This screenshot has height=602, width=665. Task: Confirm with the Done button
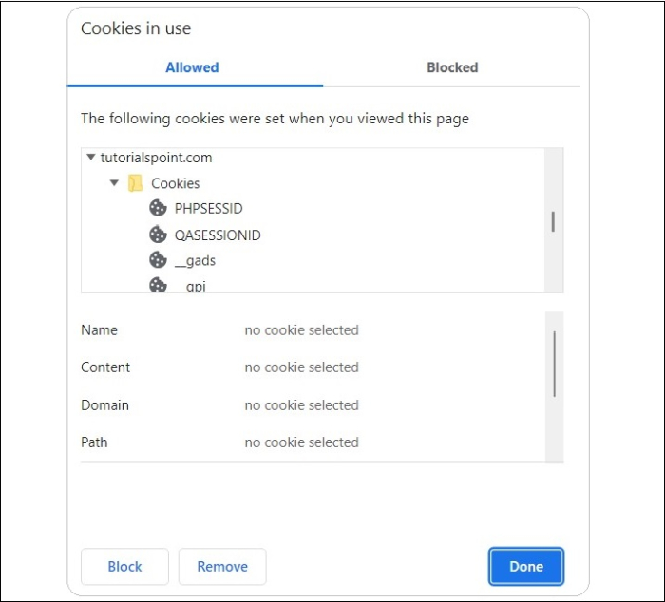(x=526, y=567)
